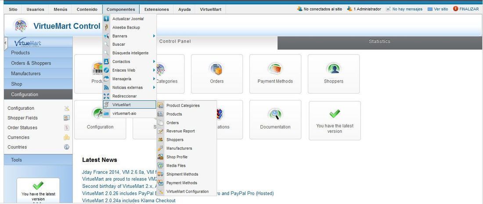Open the VirtueMart 2.0.24a Klarna Checkout news link
This screenshot has width=483, height=204.
pos(129,200)
